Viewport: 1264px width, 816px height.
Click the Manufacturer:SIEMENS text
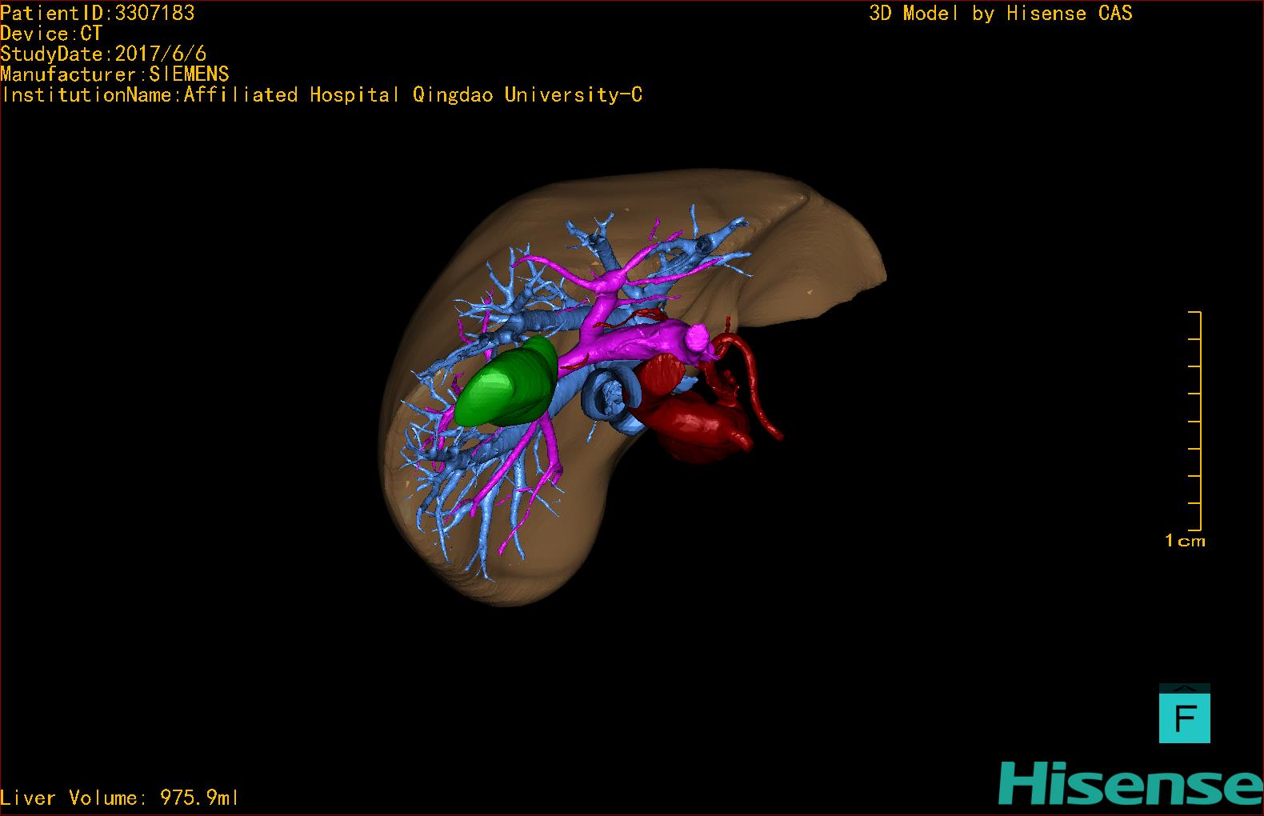click(x=114, y=74)
